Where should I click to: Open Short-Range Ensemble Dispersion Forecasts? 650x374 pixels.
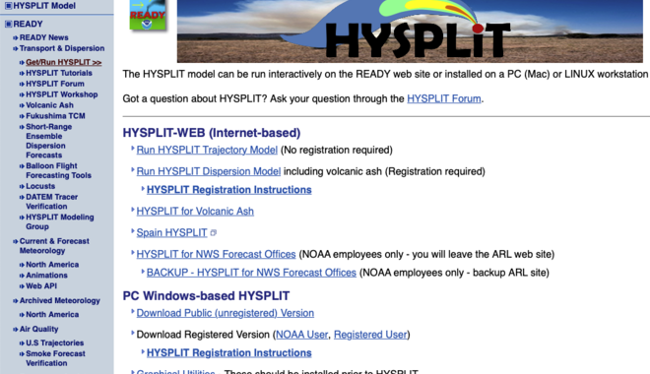pos(48,141)
